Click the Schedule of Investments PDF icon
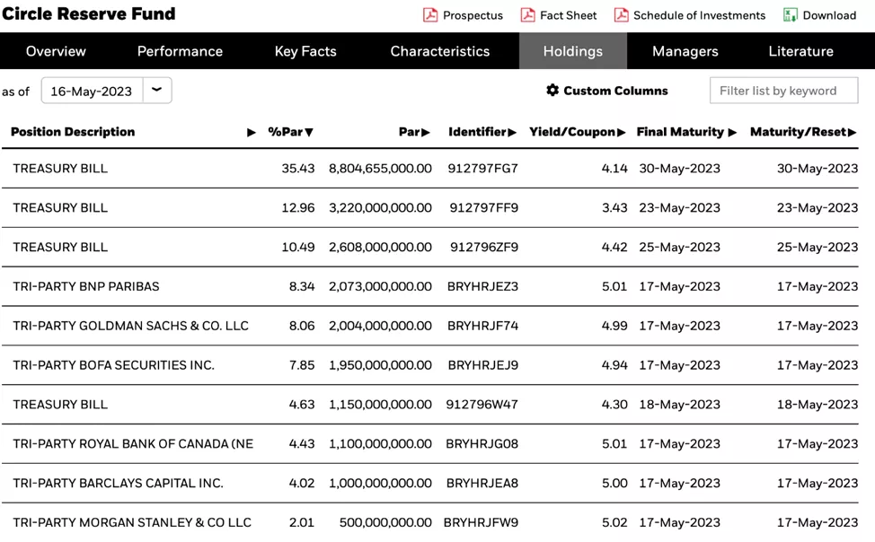The image size is (875, 542). click(x=621, y=15)
